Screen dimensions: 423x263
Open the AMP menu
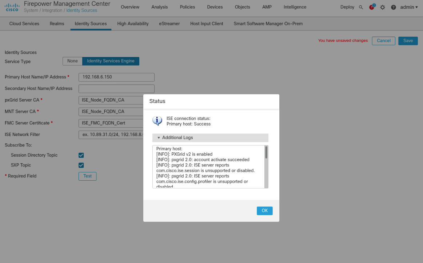pyautogui.click(x=267, y=7)
